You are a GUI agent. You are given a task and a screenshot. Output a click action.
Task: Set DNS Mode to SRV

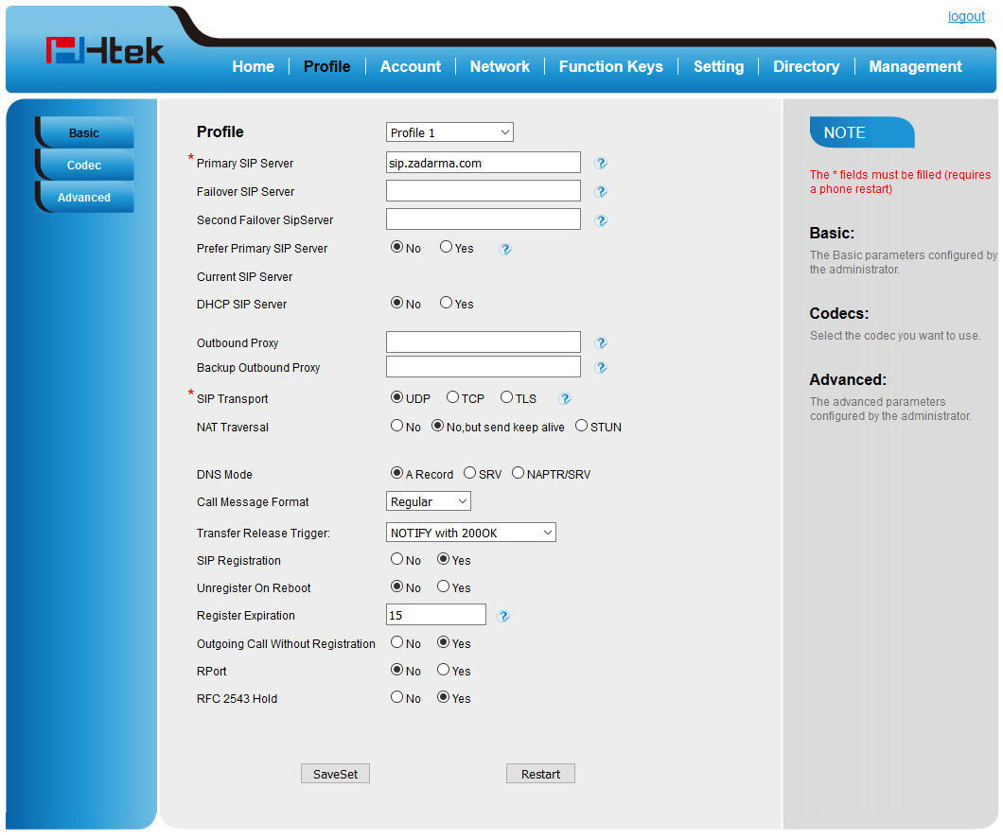[x=469, y=474]
